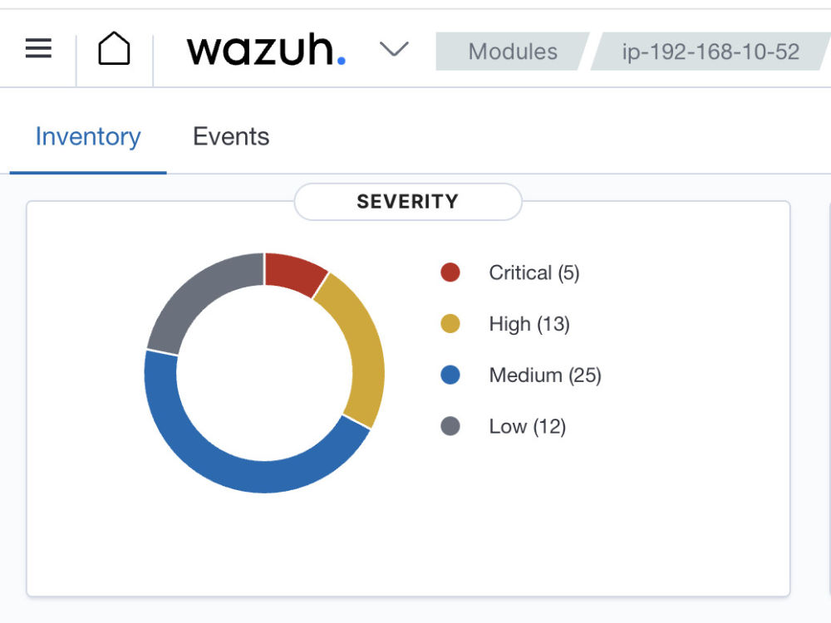Open the hamburger navigation menu

coord(37,48)
